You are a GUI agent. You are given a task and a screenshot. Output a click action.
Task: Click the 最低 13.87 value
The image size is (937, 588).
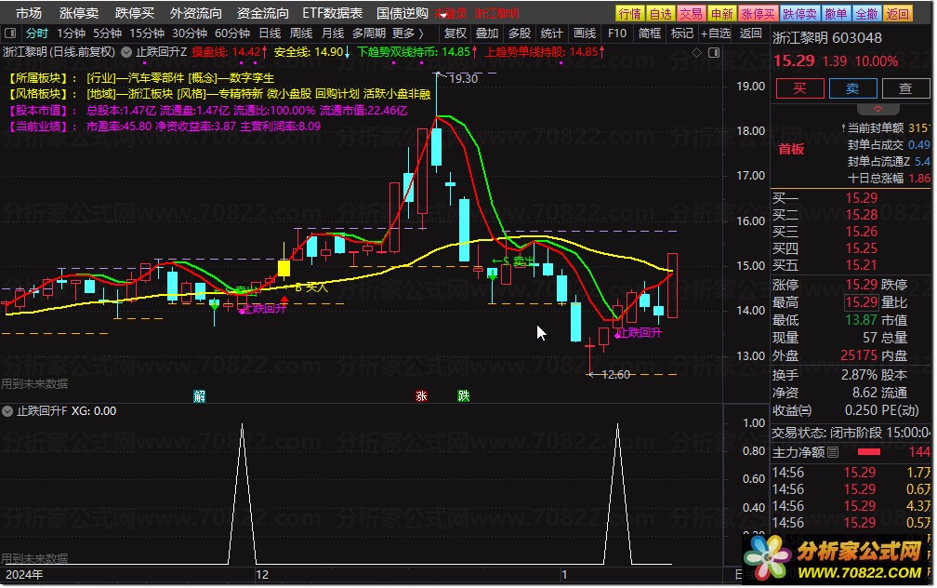click(x=861, y=320)
